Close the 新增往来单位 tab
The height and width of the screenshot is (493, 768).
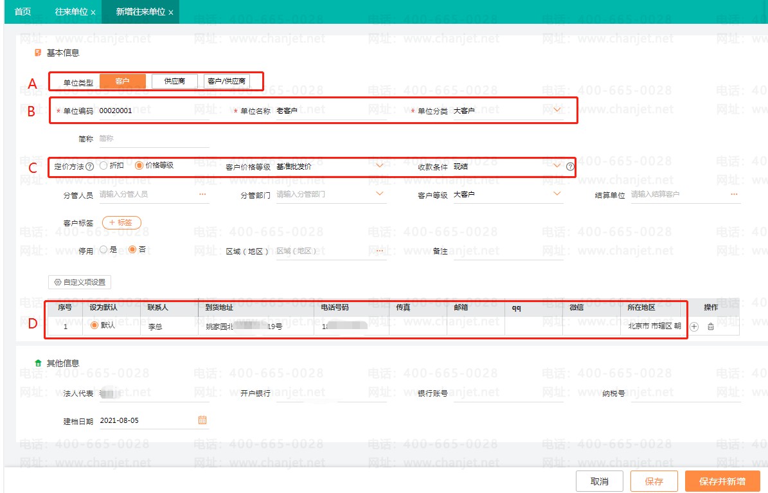pyautogui.click(x=170, y=12)
